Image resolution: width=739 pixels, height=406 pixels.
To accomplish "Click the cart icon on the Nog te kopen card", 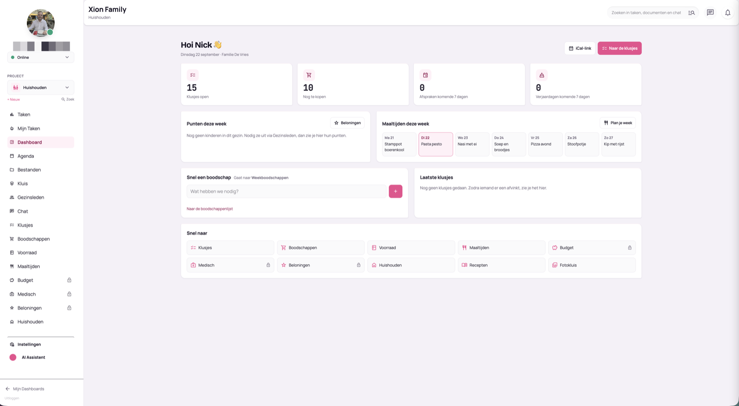I will click(309, 75).
